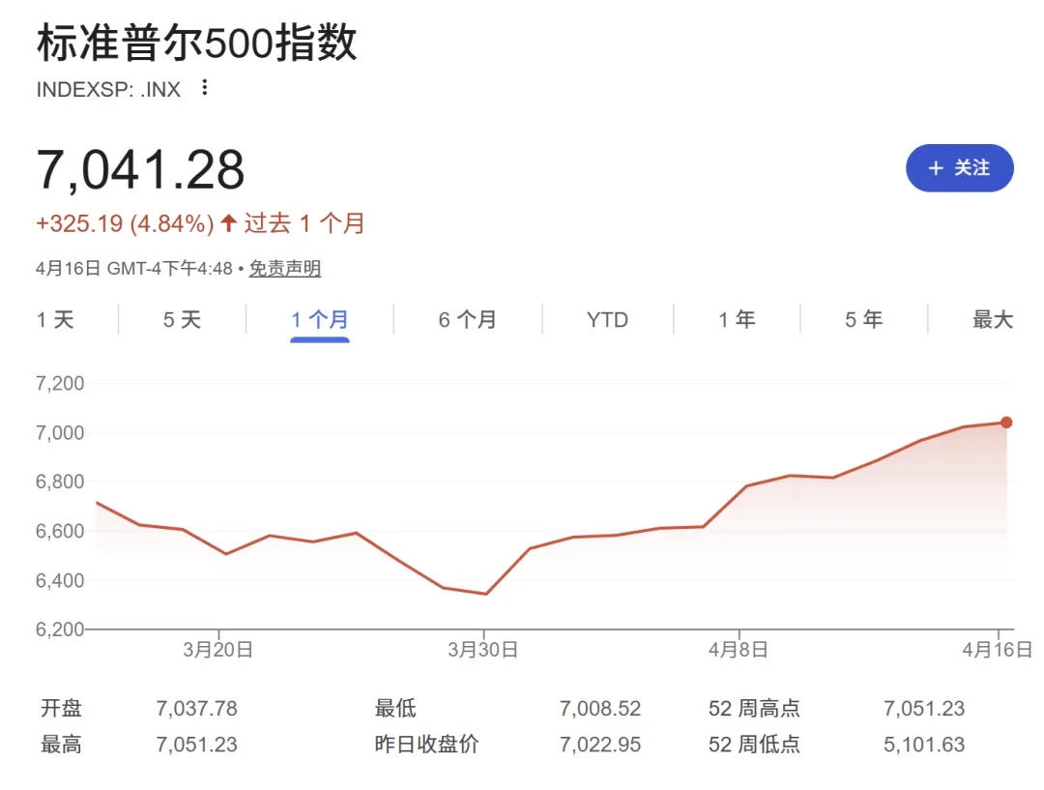Screen dimensions: 1044x790
Task: Click the 3月30日 date axis label
Action: tap(482, 650)
